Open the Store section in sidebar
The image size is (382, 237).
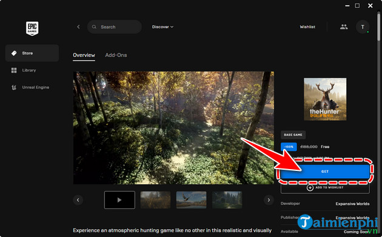pos(32,53)
